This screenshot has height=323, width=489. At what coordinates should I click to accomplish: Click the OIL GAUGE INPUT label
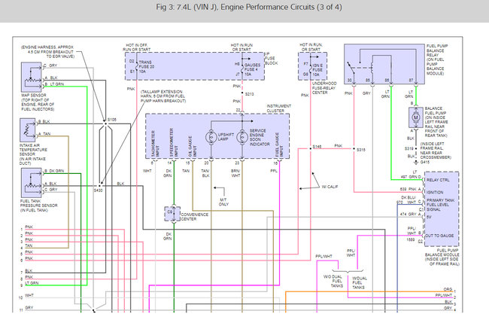click(193, 146)
